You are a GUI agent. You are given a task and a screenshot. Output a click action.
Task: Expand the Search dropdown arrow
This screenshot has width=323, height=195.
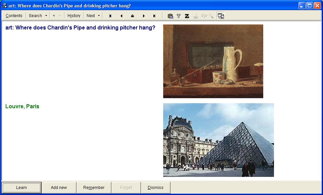coord(46,16)
